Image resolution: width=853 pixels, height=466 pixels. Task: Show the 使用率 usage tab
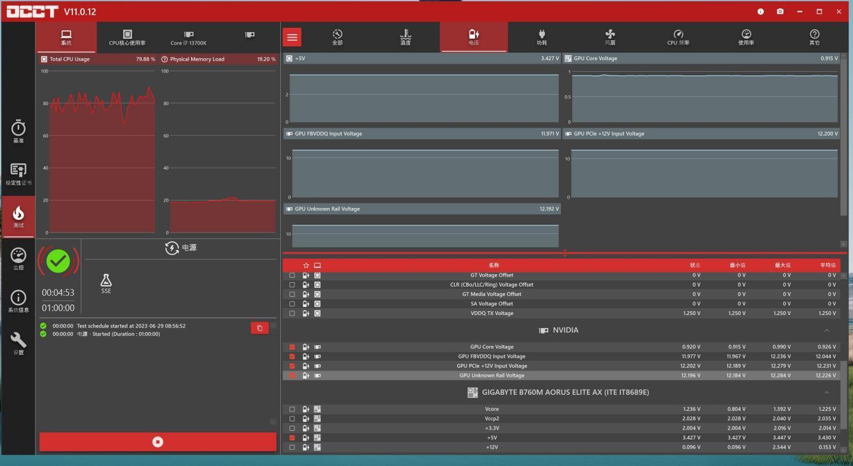click(x=746, y=37)
